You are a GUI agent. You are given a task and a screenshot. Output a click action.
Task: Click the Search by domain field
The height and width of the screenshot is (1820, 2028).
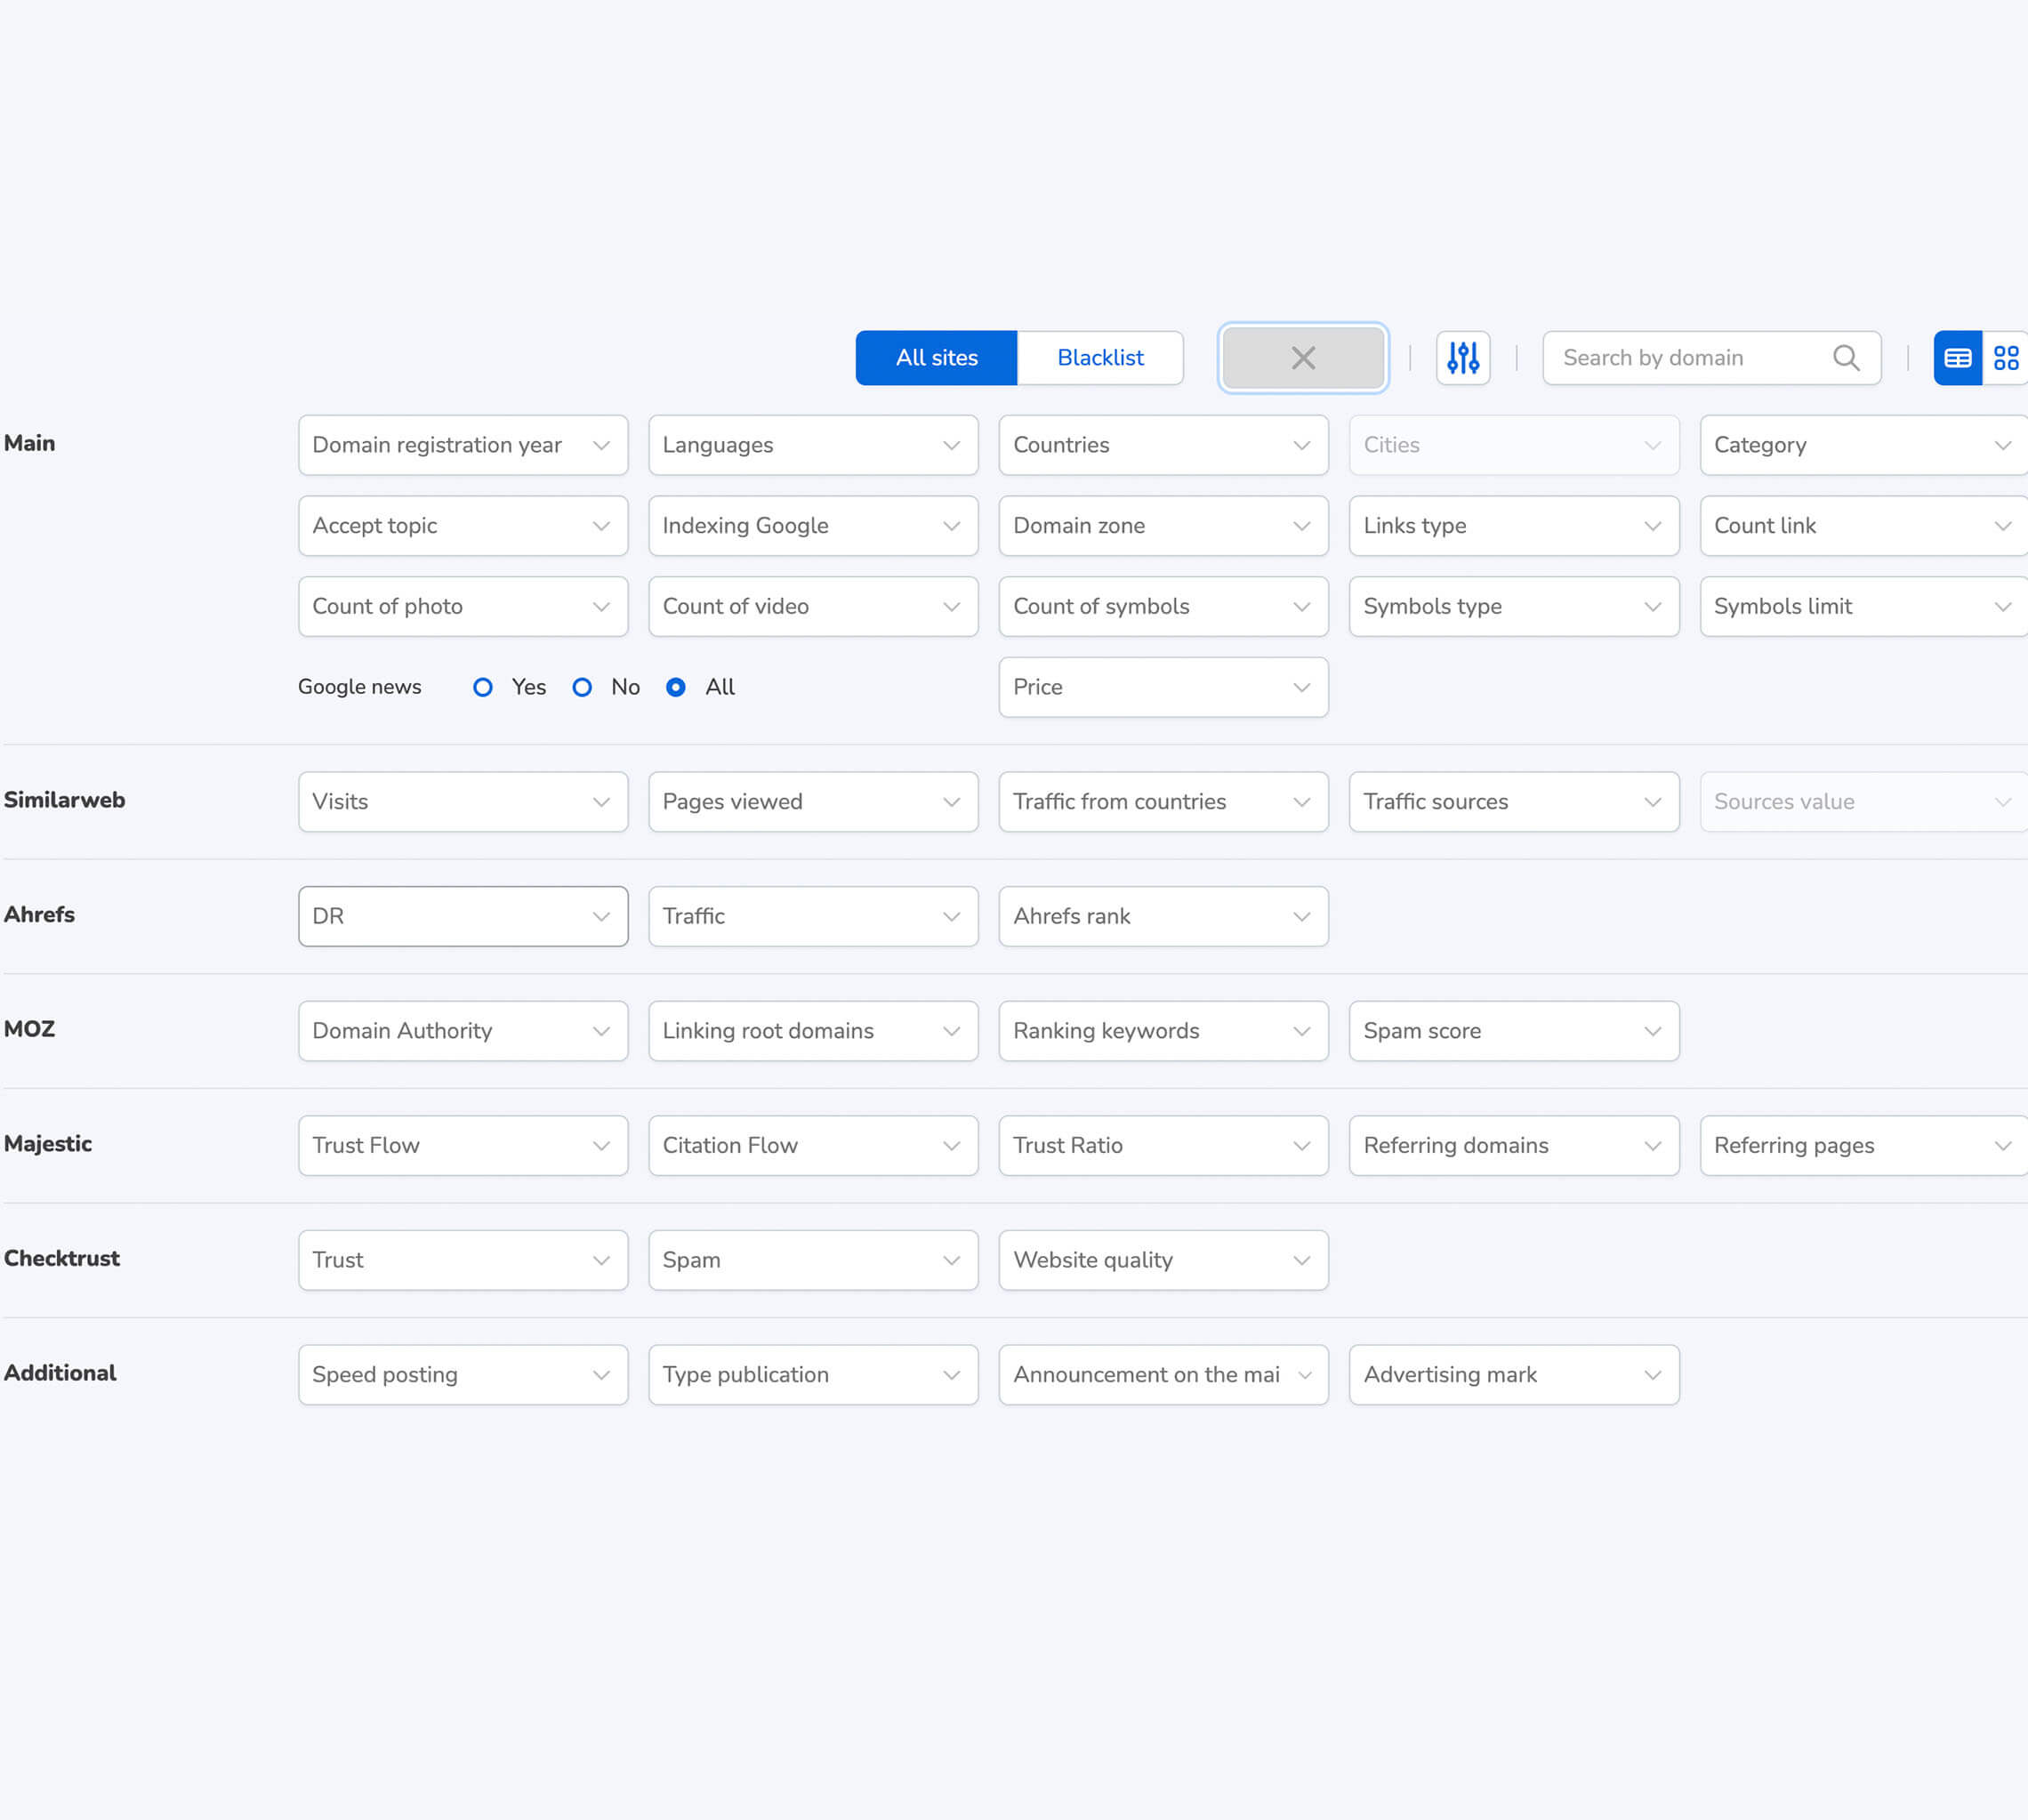coord(1690,357)
